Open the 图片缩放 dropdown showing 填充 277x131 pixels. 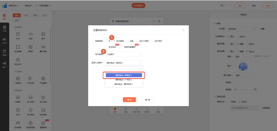246,75
